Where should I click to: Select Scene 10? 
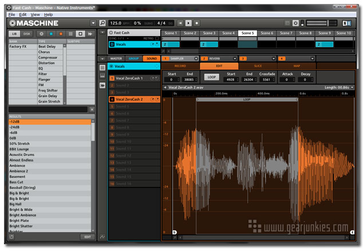pos(344,33)
